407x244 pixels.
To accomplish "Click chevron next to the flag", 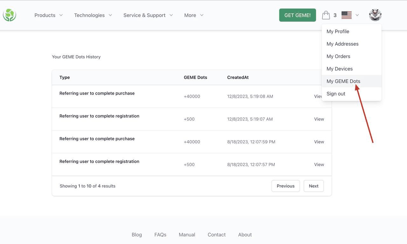I will 357,15.
